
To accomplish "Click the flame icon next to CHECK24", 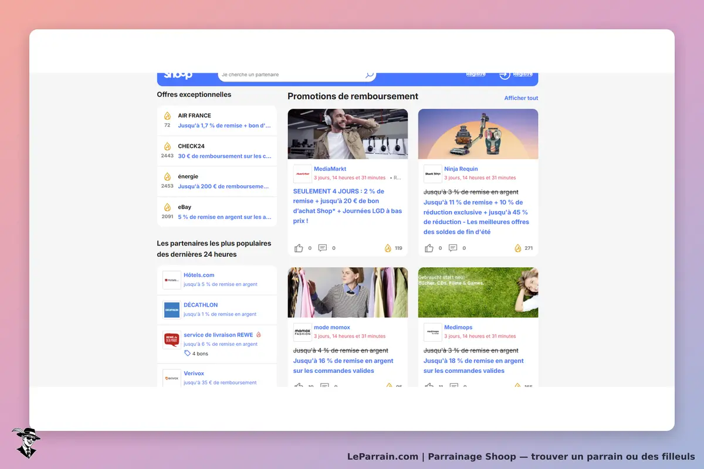I will [x=167, y=146].
